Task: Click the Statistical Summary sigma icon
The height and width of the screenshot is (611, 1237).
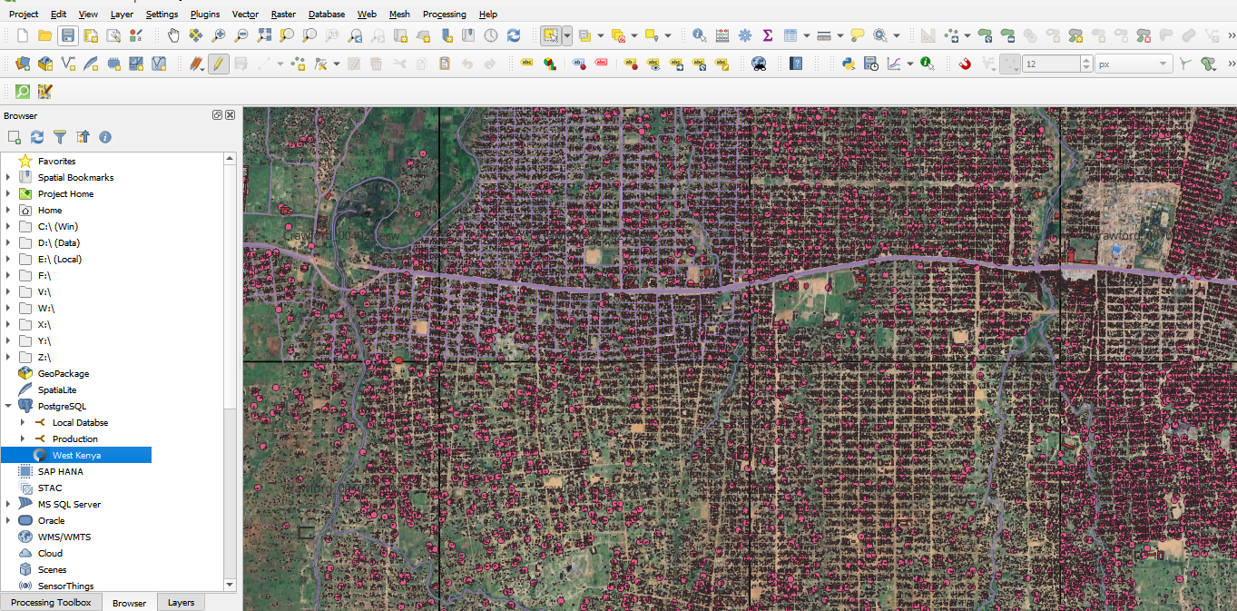Action: click(768, 35)
